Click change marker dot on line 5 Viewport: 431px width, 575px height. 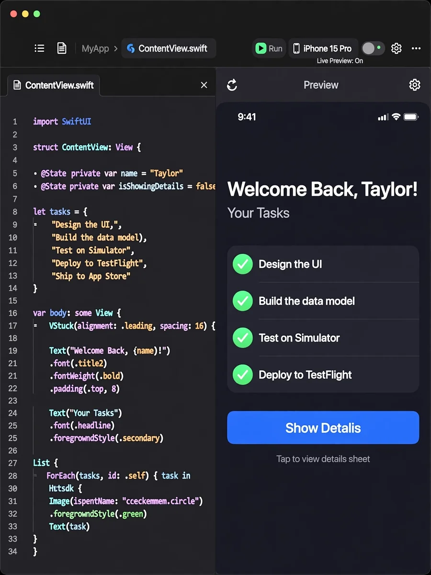(x=35, y=173)
